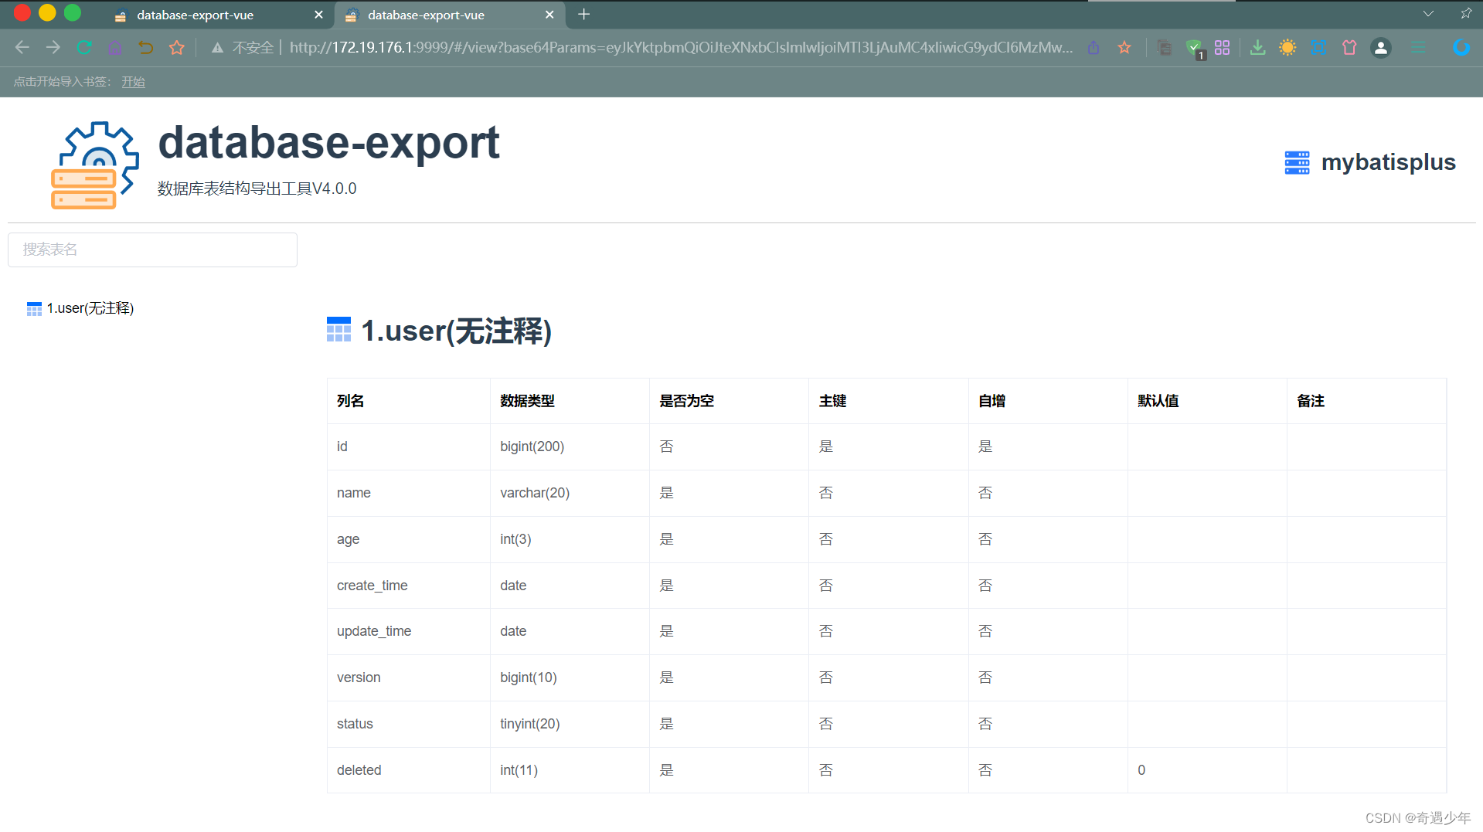Click the tinyint(20) data type cell

pos(570,724)
